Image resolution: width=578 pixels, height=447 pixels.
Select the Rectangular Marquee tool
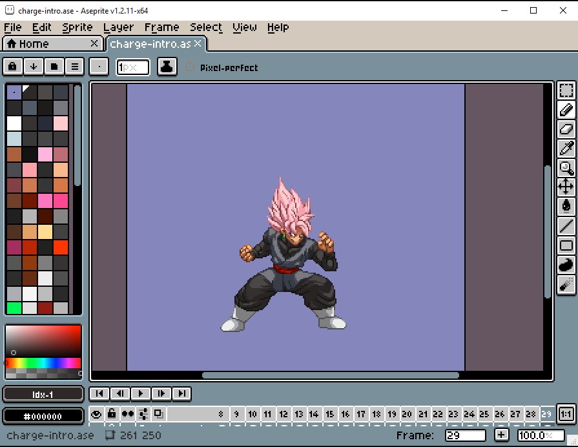tap(566, 90)
